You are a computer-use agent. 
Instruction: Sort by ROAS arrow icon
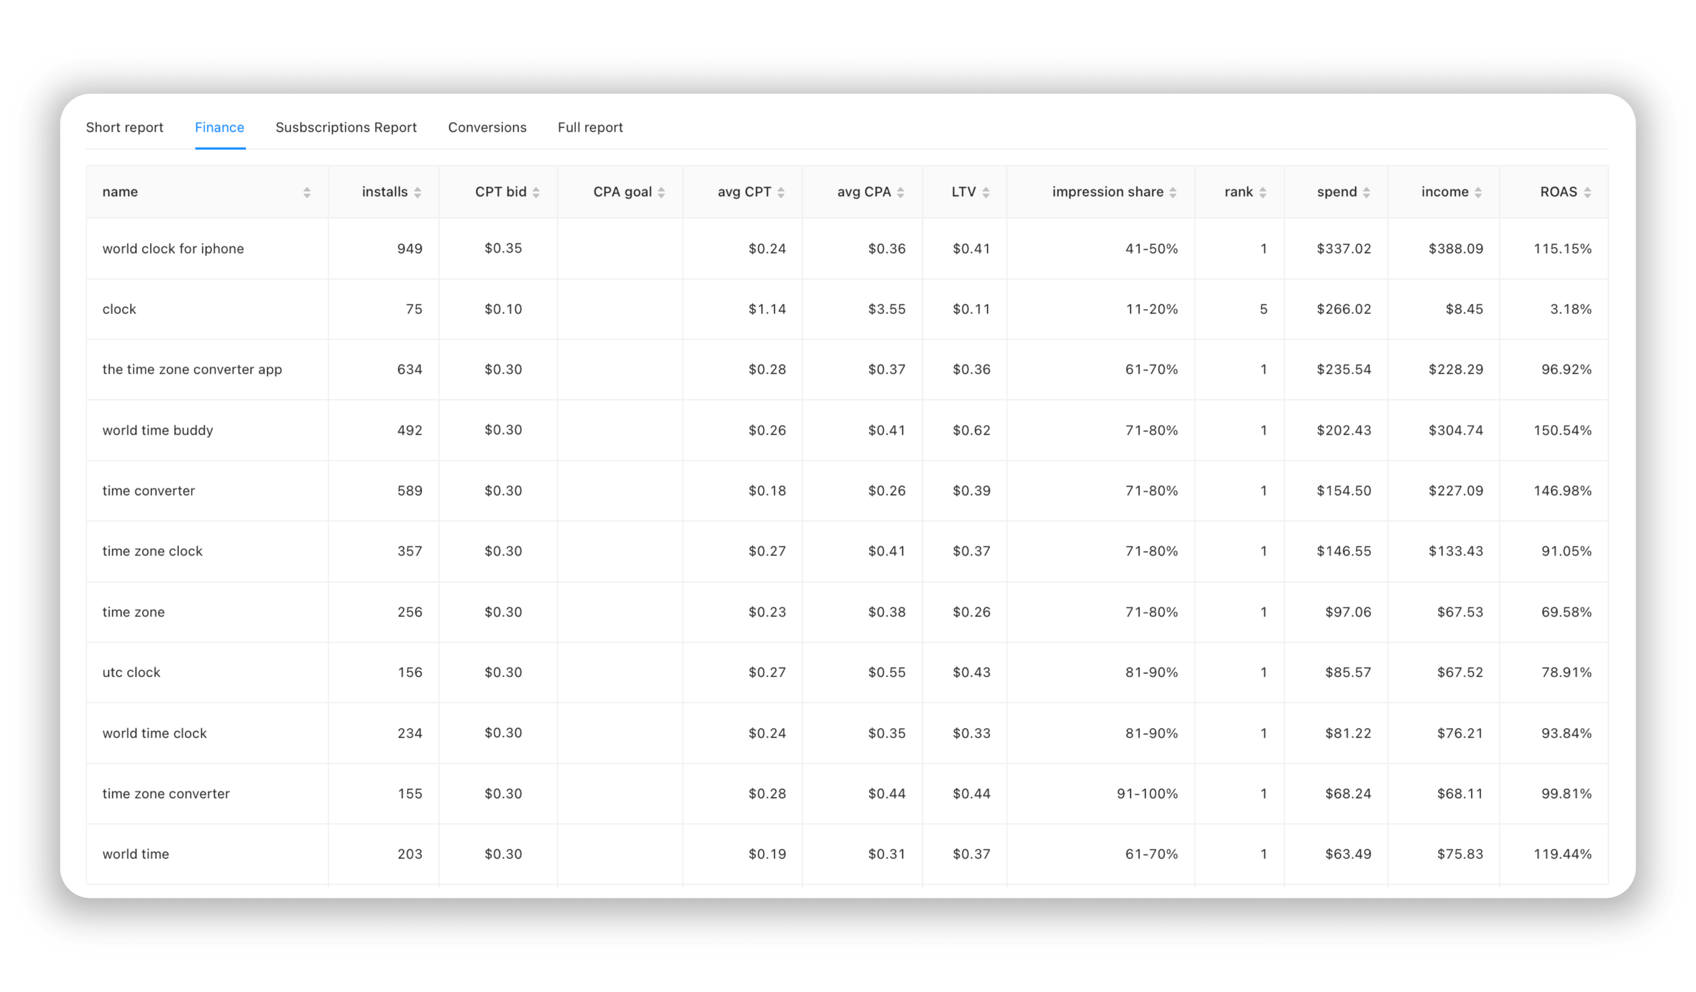click(1588, 193)
